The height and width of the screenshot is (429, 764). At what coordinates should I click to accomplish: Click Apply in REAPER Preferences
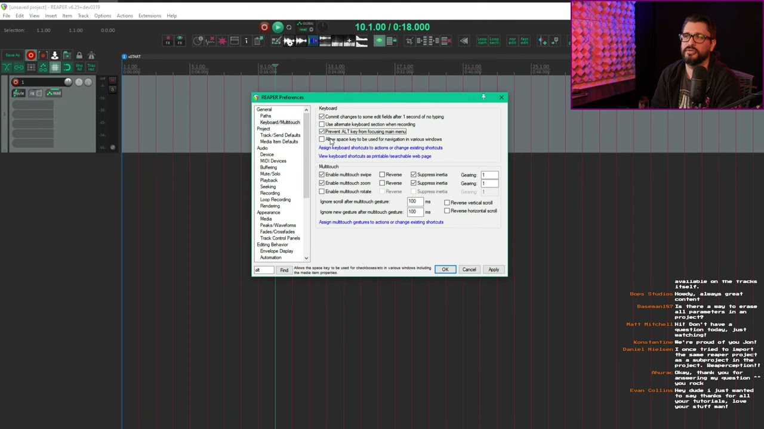[494, 269]
